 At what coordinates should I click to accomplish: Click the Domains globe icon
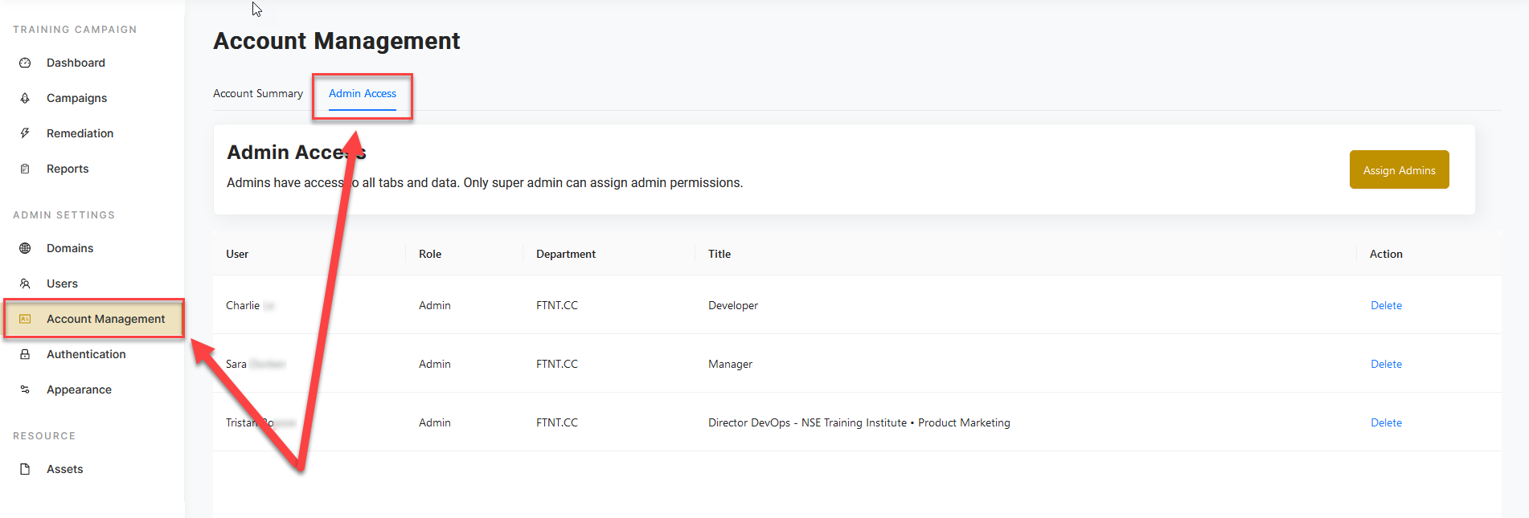25,248
